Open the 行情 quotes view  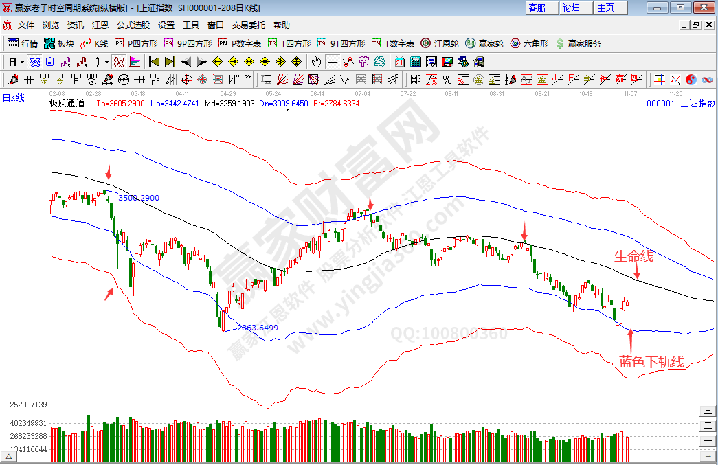coord(23,43)
